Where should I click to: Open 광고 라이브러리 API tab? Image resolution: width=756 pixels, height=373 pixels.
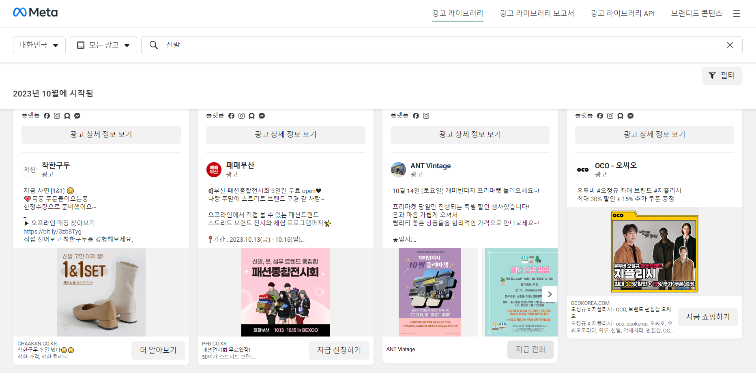[x=623, y=13]
